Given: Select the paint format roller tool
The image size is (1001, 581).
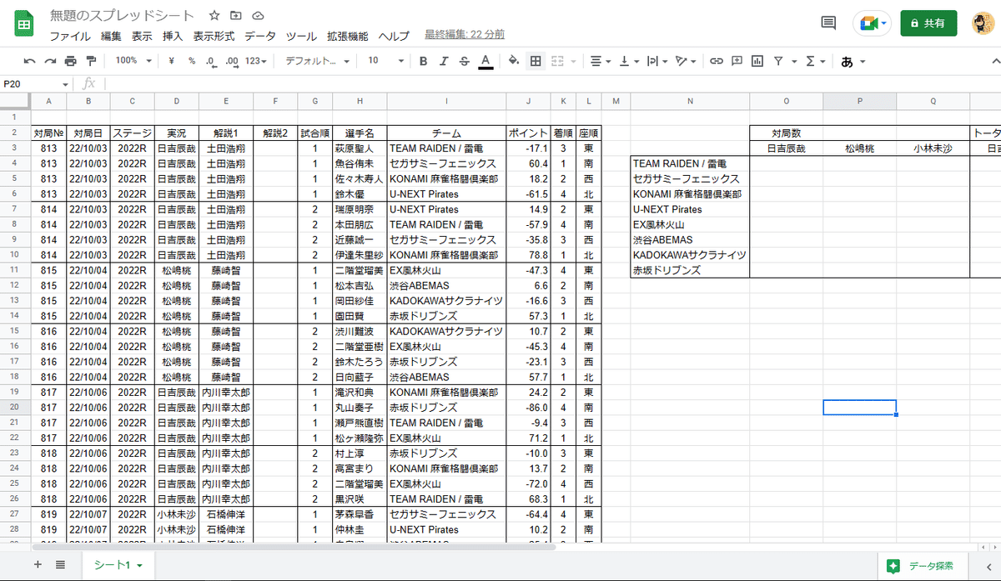Looking at the screenshot, I should pos(91,61).
